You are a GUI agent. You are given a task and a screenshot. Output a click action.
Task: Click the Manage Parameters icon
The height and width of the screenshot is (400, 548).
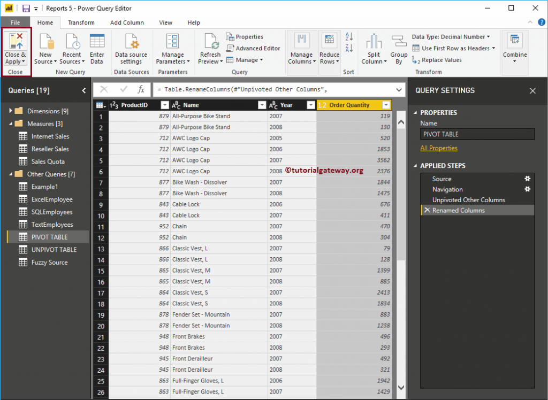pos(173,41)
